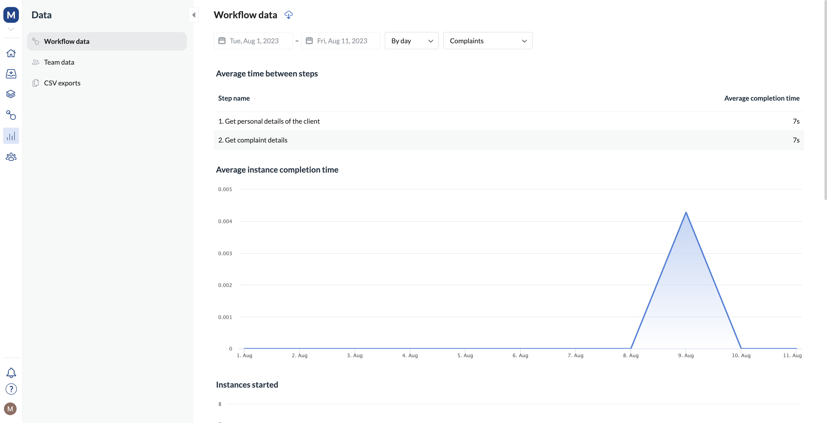
Task: Click the stacked layers icon
Action: tap(11, 94)
